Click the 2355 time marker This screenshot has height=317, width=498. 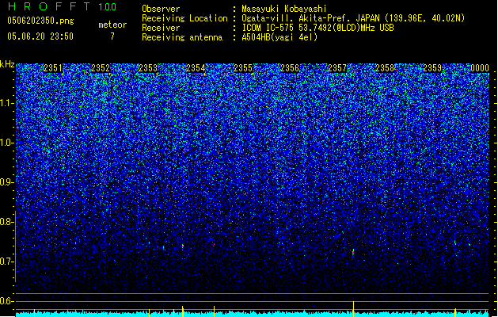pos(243,68)
